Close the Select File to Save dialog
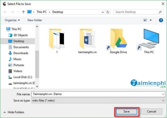The height and width of the screenshot is (118, 167). click(163, 4)
